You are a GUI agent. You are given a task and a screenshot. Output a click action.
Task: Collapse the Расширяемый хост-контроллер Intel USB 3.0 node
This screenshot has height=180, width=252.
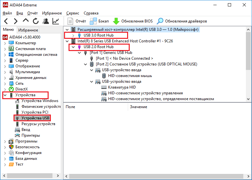67,30
